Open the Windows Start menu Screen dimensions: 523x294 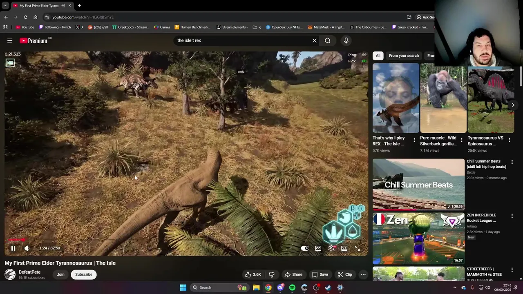tap(183, 287)
